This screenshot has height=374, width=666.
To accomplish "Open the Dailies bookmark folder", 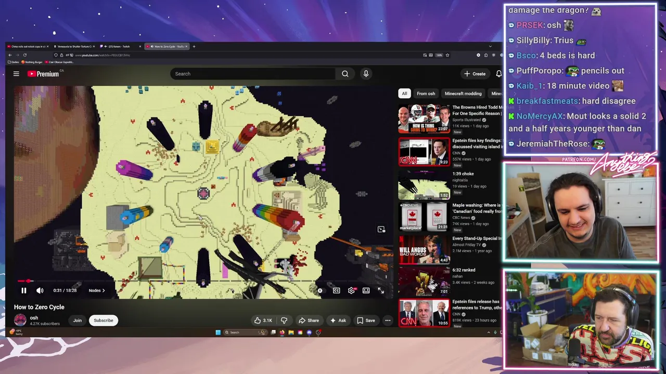I will [14, 62].
